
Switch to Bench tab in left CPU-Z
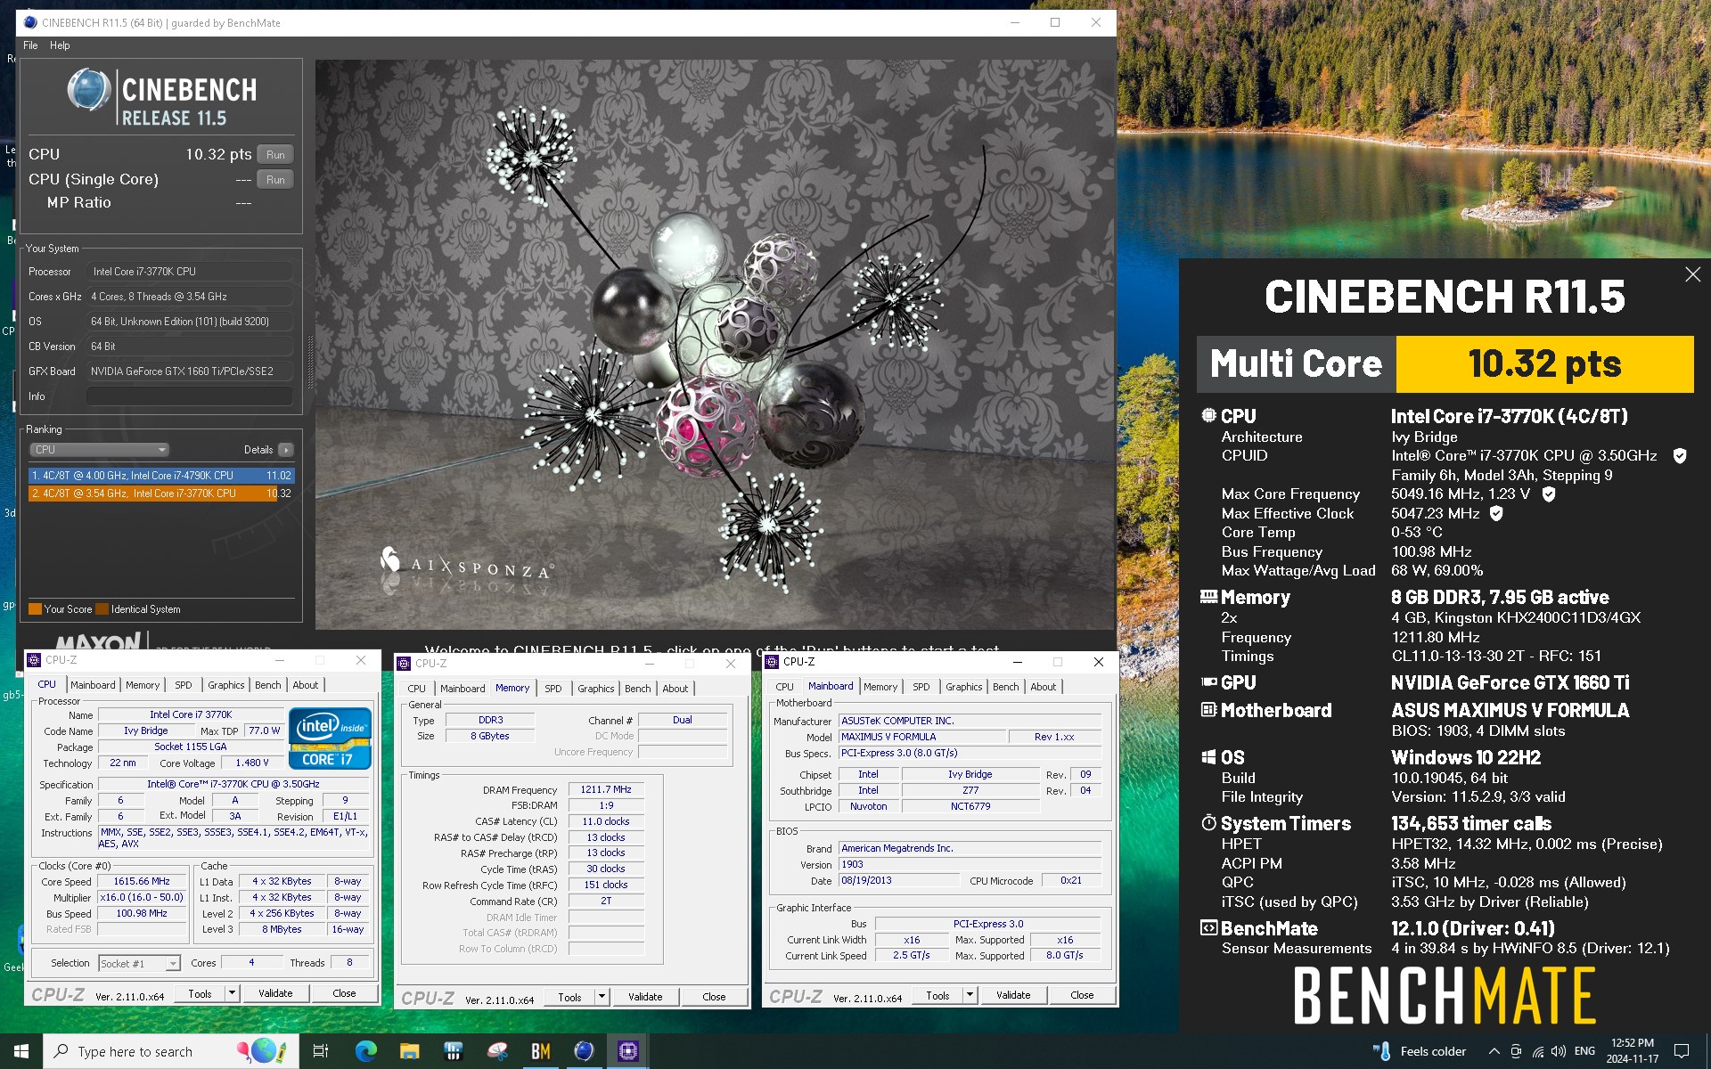267,685
